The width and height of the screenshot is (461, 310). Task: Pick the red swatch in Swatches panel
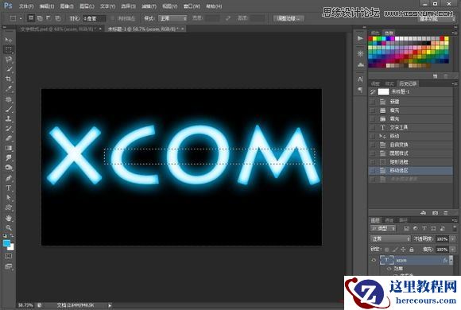point(370,38)
